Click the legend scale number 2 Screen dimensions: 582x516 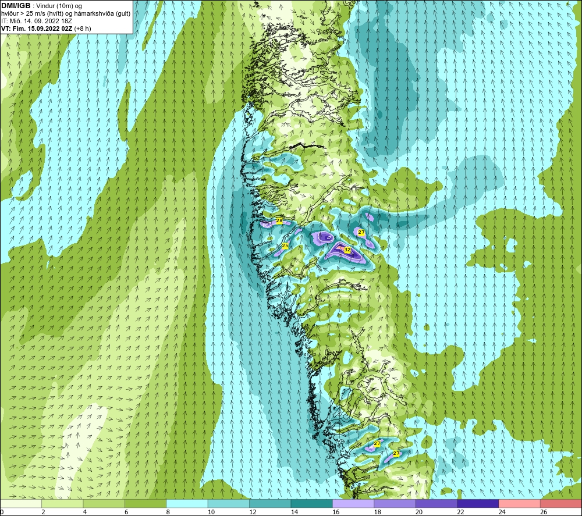(x=43, y=512)
